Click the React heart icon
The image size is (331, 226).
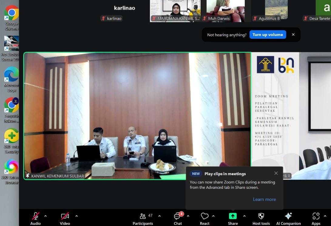pos(204,216)
